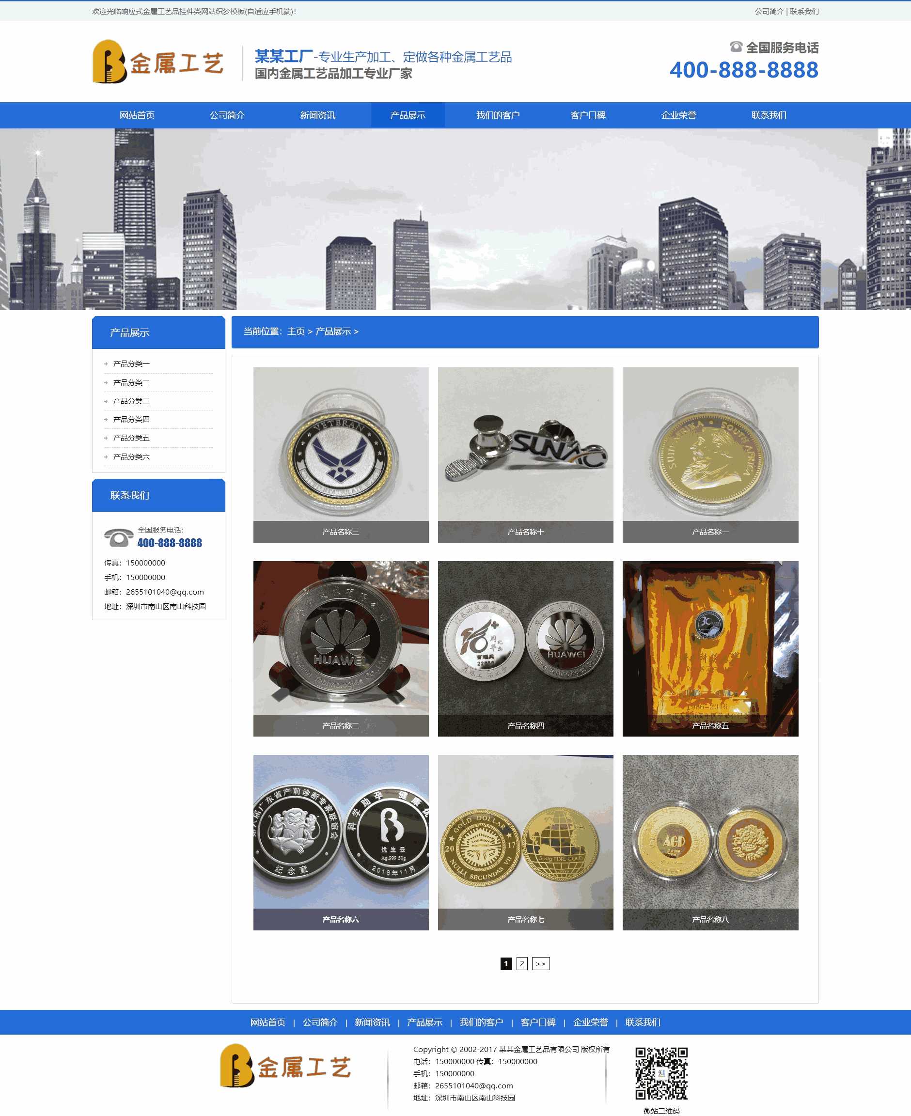Click the QR code in the footer
The height and width of the screenshot is (1116, 911).
tap(661, 1073)
